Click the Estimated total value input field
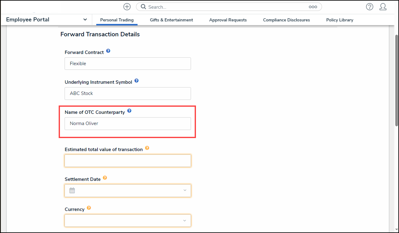399x233 pixels. pyautogui.click(x=128, y=161)
